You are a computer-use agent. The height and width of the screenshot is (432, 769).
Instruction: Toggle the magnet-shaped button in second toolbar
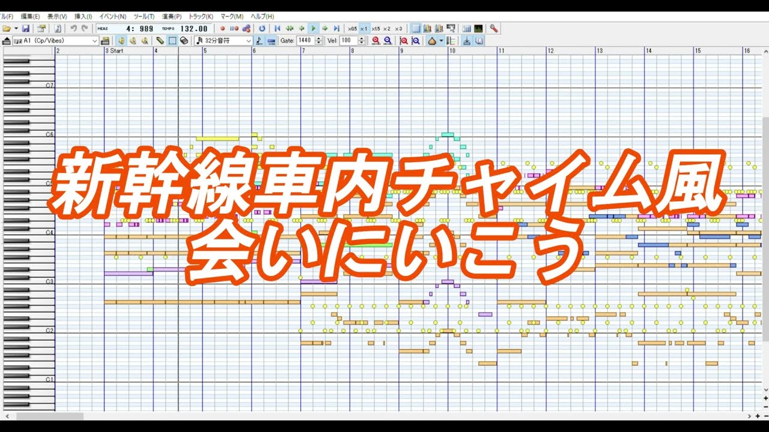click(479, 40)
